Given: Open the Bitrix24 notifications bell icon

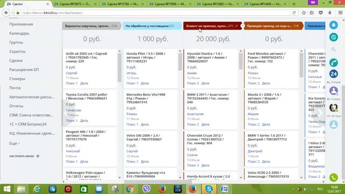Looking at the screenshot, I should 334,25.
